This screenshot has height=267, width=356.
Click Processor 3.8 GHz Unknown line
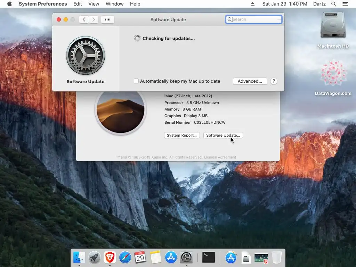192,103
